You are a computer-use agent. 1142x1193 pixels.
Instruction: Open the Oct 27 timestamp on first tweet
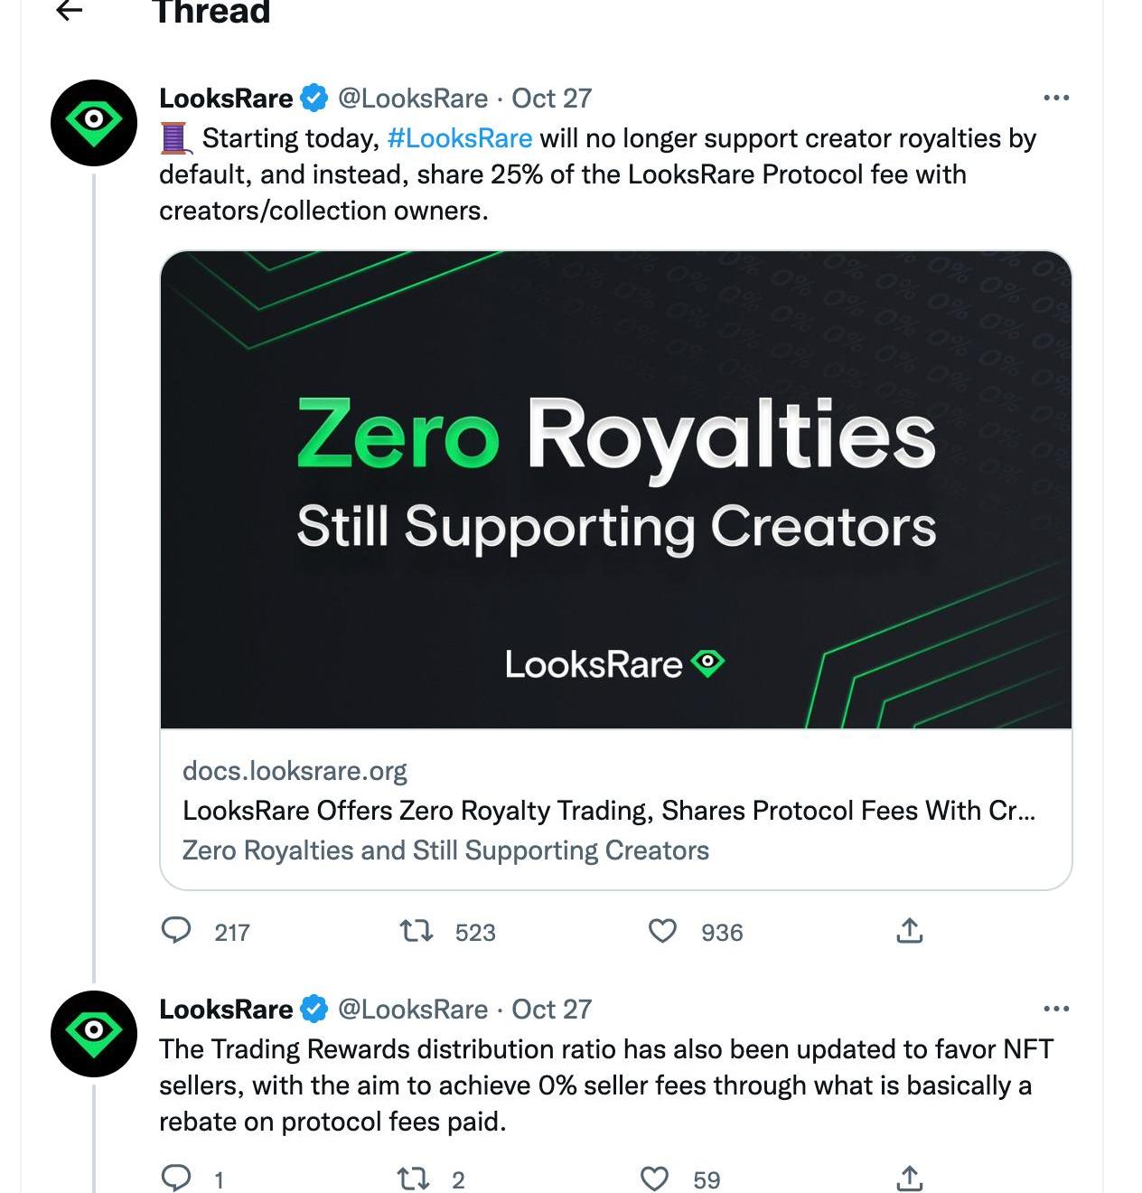(x=551, y=98)
